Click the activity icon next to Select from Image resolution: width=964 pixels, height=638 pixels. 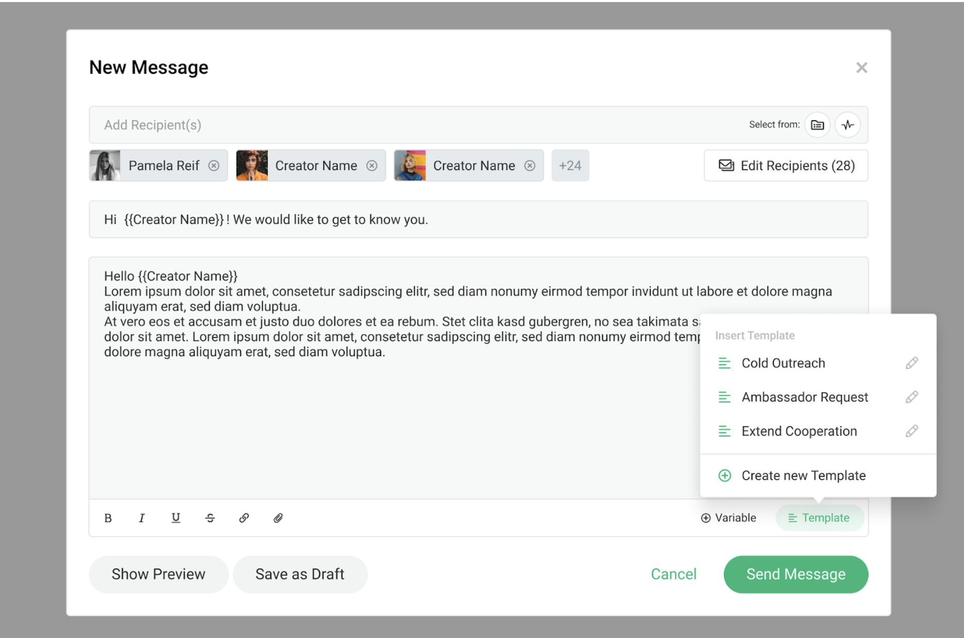[847, 124]
